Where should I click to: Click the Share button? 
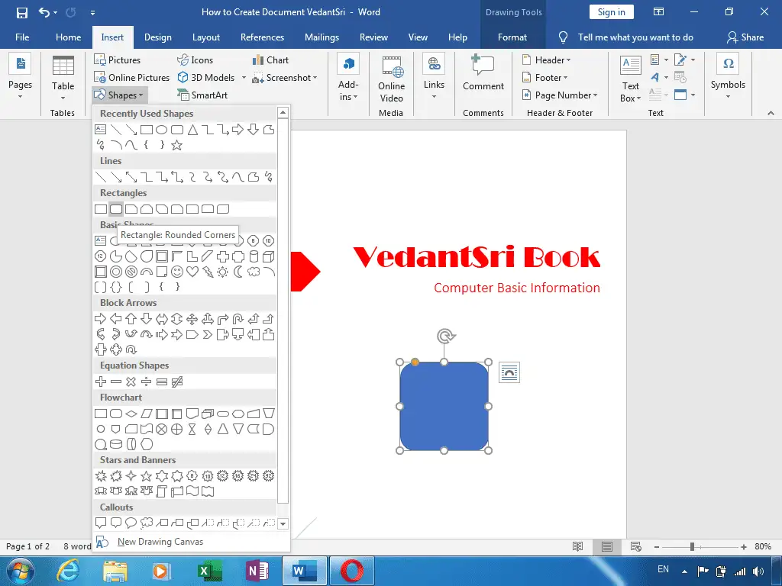click(745, 37)
